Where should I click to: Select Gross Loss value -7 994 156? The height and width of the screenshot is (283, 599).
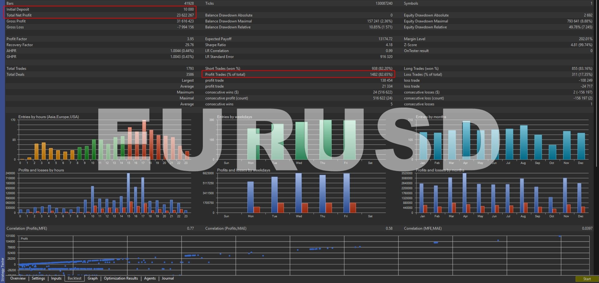186,27
